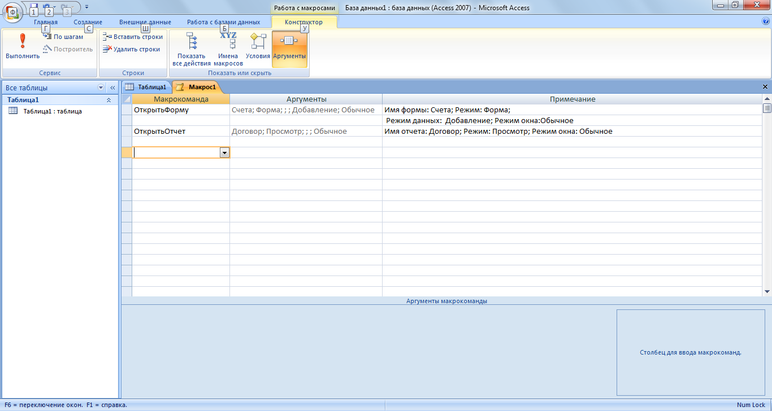Collapse the Таблица1 group in navigation pane
The width and height of the screenshot is (772, 411).
[109, 100]
